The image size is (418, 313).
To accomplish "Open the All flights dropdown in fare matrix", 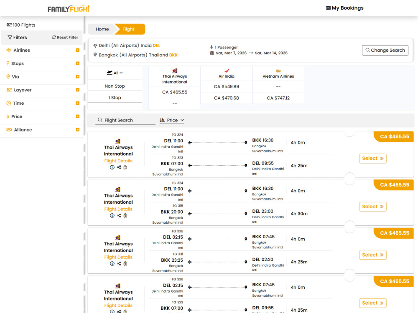I will point(115,73).
